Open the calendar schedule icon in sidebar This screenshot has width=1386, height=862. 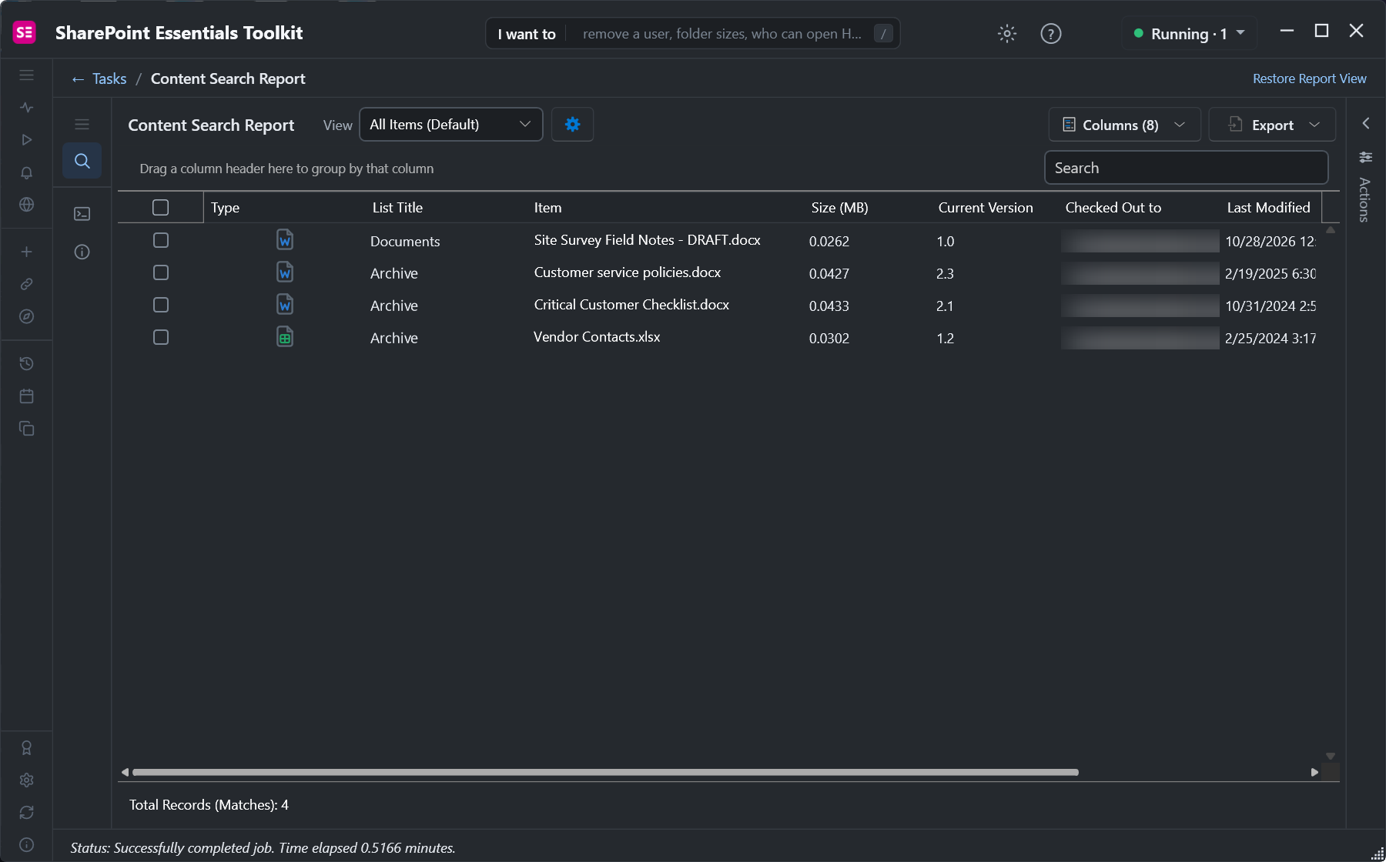26,396
